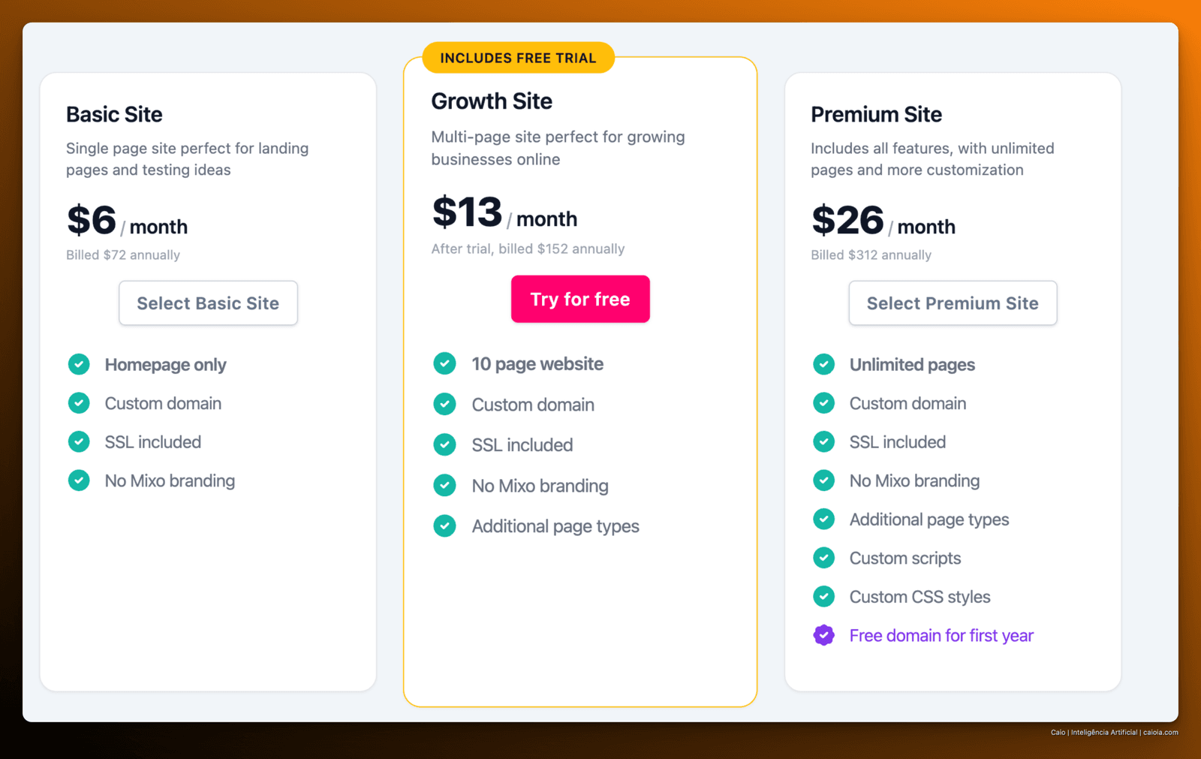Click the checkmark icon next to 10 page website
1201x759 pixels.
(444, 363)
